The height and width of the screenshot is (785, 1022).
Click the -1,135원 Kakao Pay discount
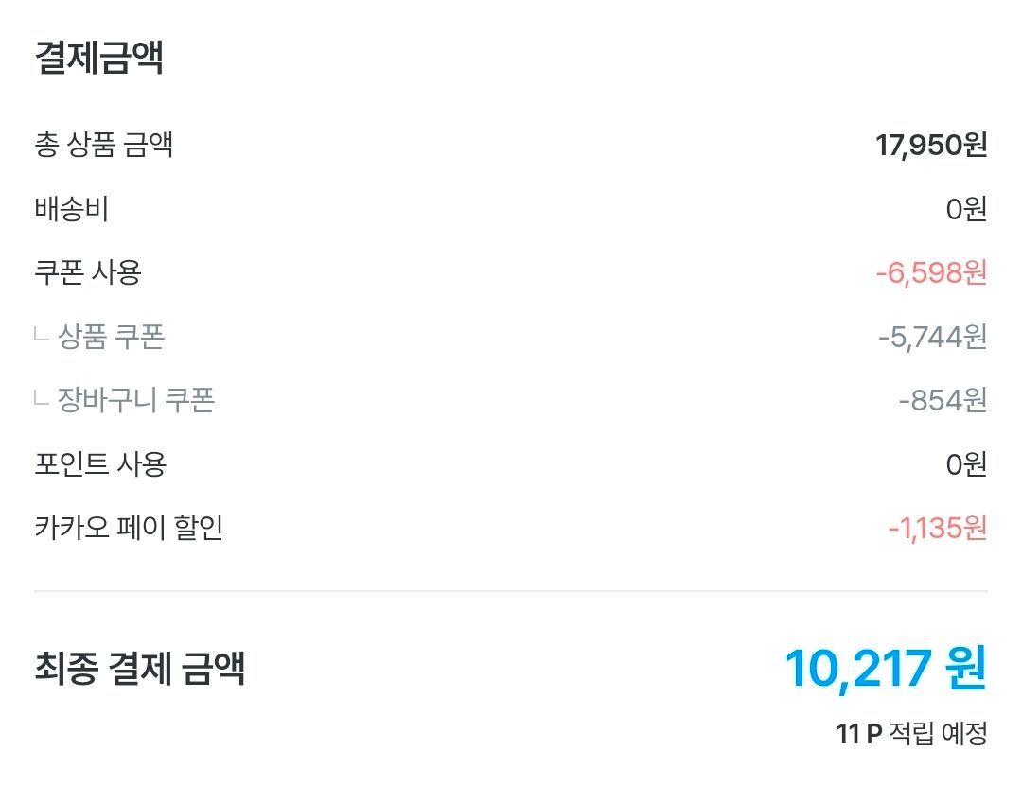point(937,528)
